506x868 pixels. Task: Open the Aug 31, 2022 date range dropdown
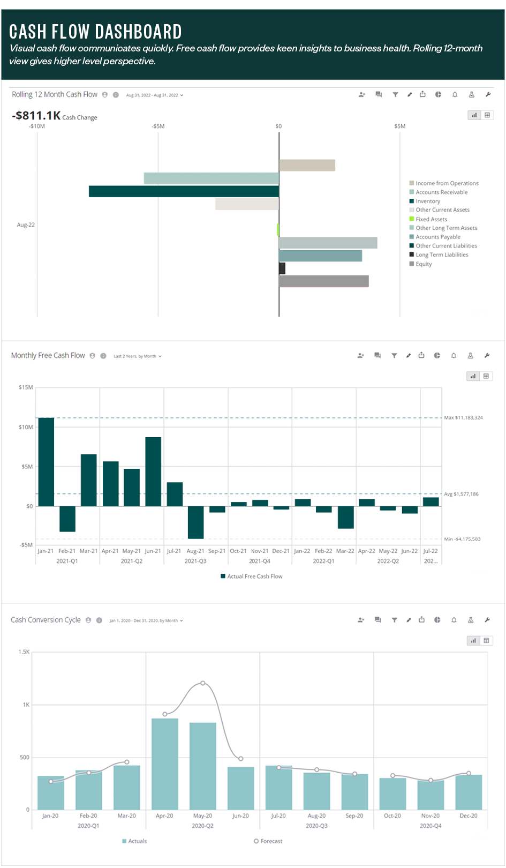[154, 95]
